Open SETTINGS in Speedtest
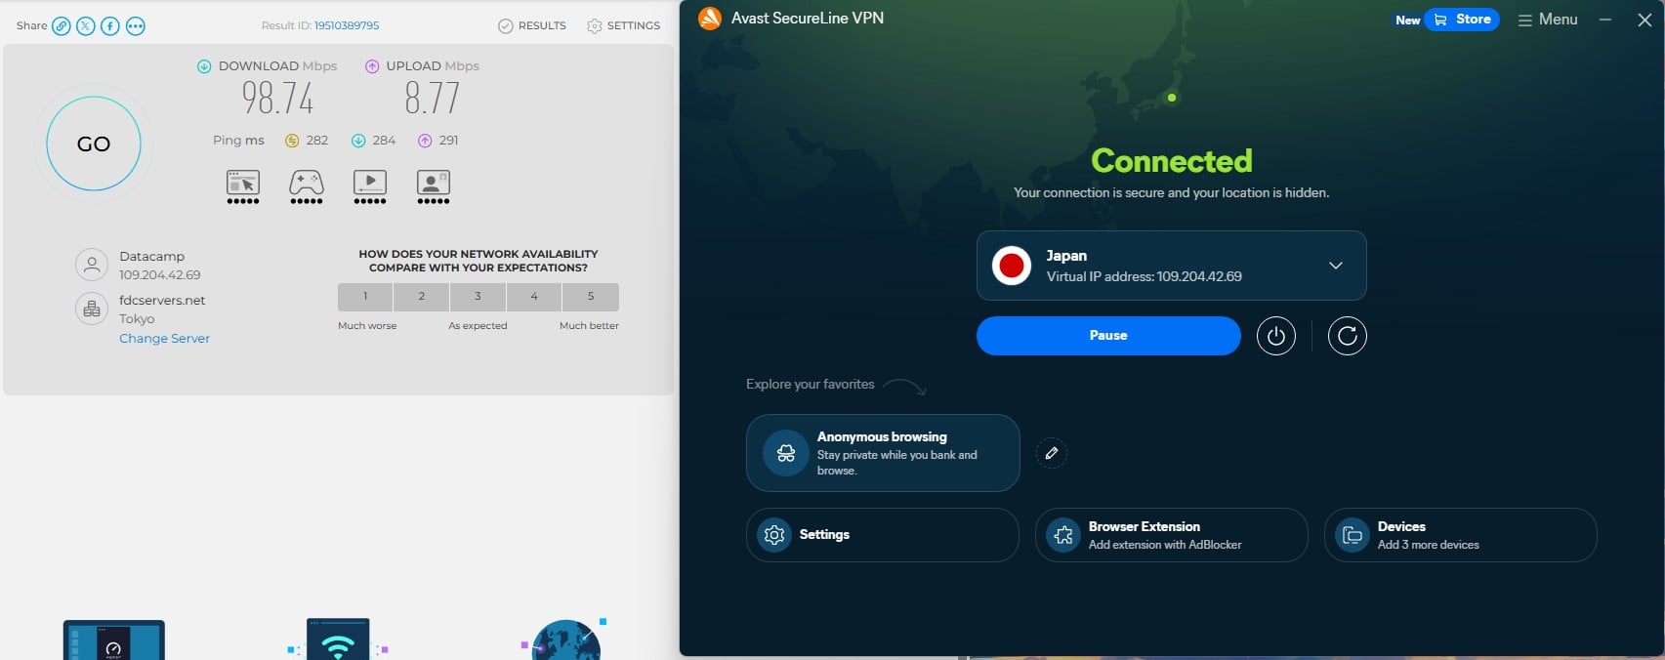 [623, 25]
